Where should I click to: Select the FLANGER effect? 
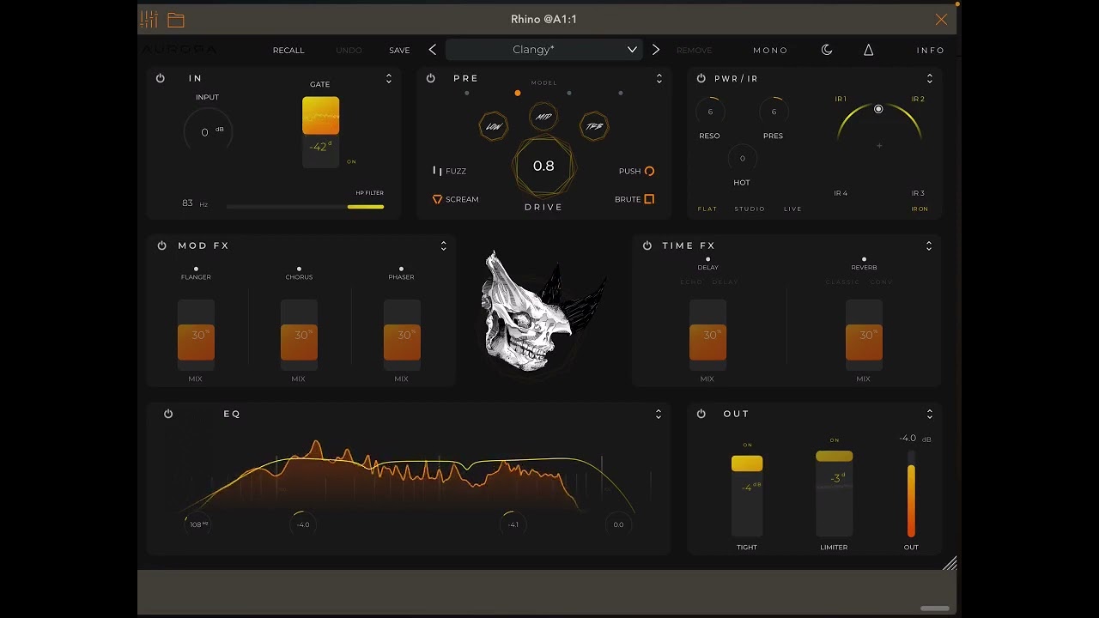pyautogui.click(x=196, y=274)
